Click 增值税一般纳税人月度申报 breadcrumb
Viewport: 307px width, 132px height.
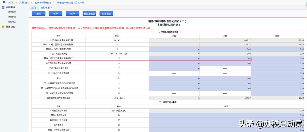(x=70, y=3)
